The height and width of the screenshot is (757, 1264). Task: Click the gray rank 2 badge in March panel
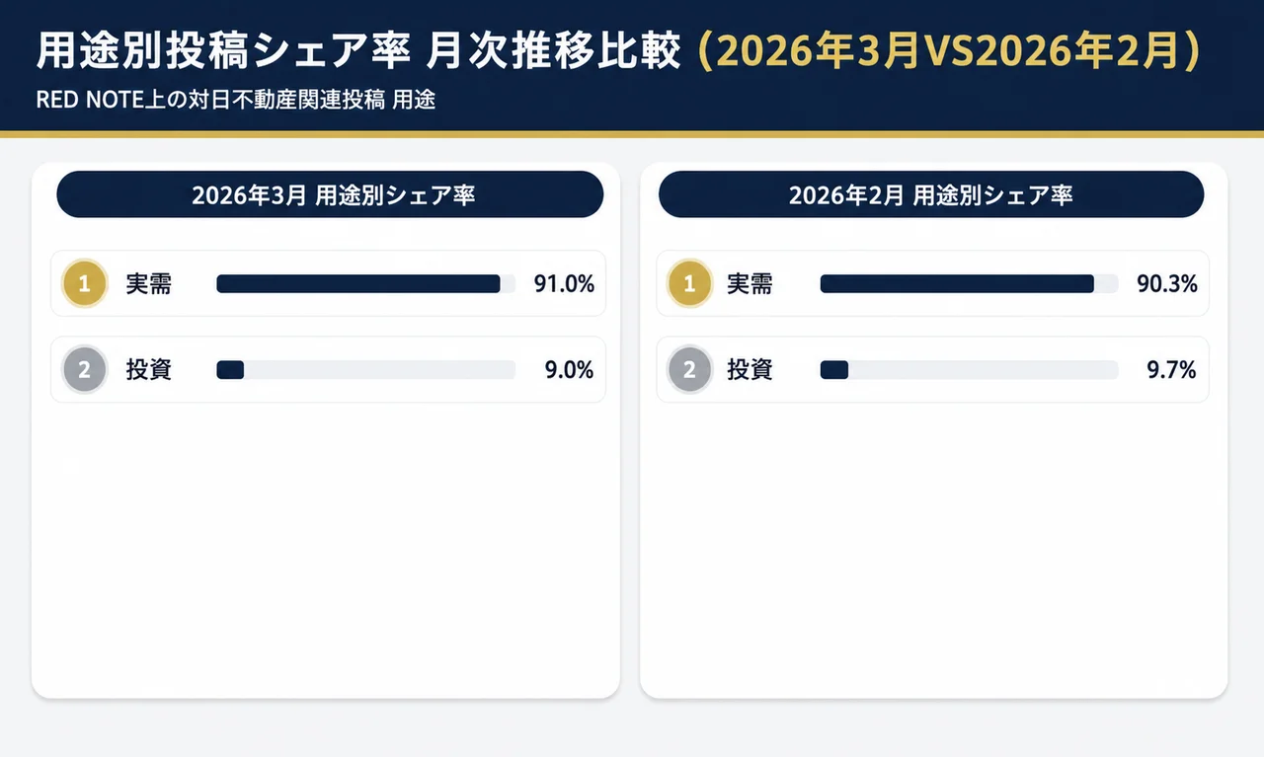(84, 370)
